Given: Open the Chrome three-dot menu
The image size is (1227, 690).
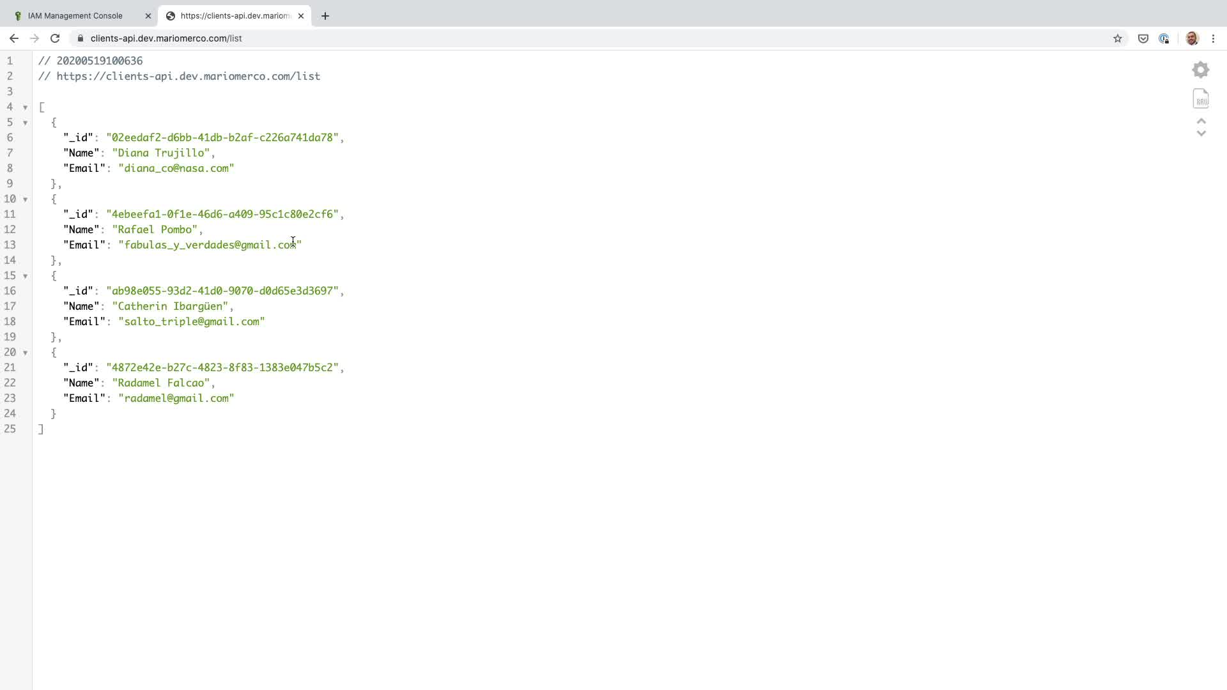Looking at the screenshot, I should [x=1213, y=38].
